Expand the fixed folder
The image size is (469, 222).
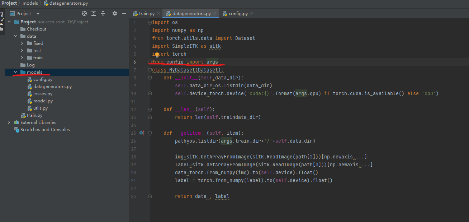pos(22,43)
